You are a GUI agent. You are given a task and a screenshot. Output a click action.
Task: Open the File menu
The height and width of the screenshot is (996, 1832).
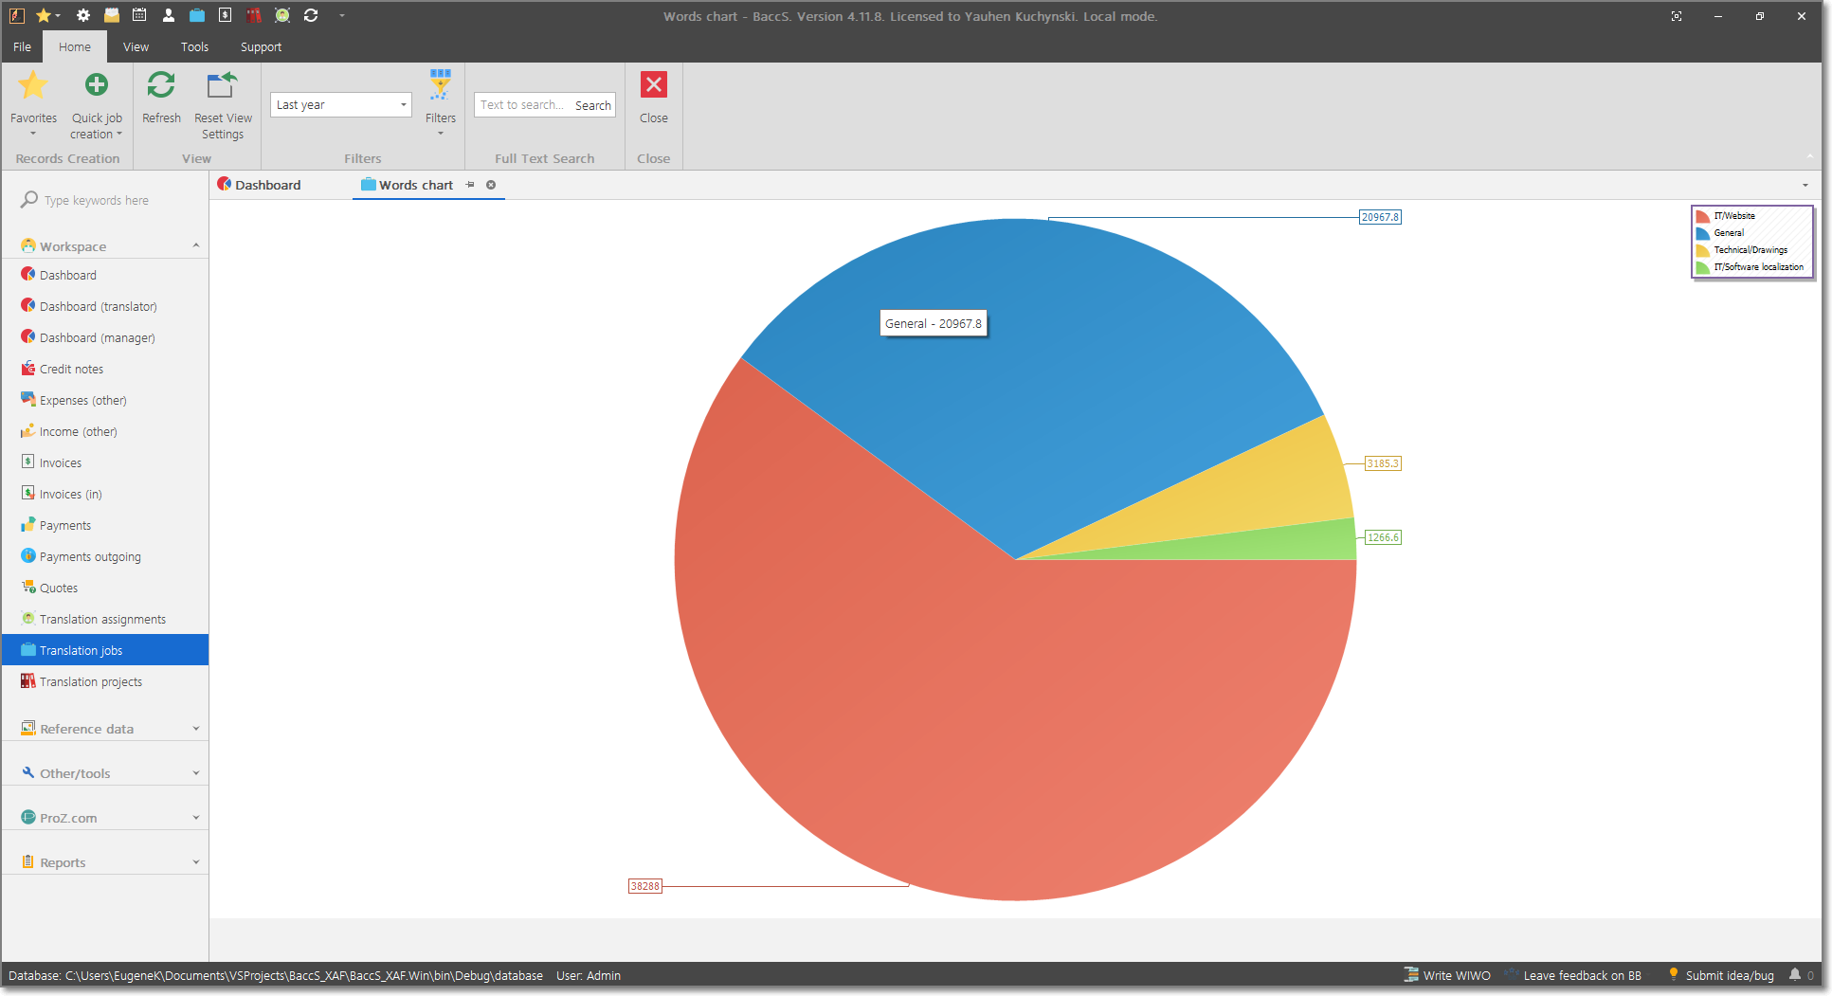click(22, 46)
